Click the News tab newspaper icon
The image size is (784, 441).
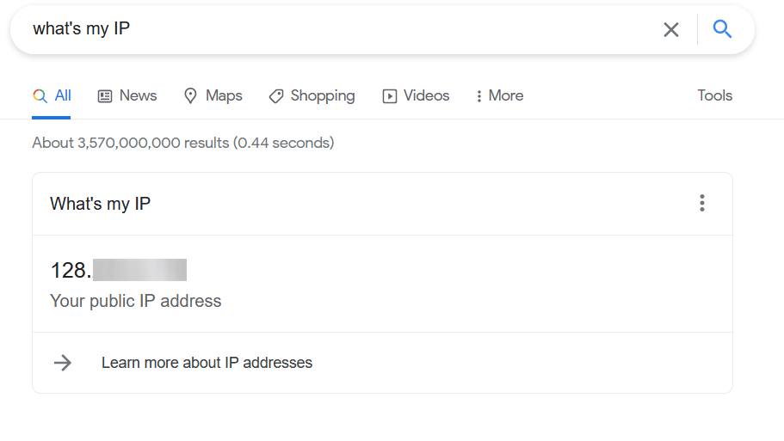pyautogui.click(x=104, y=96)
